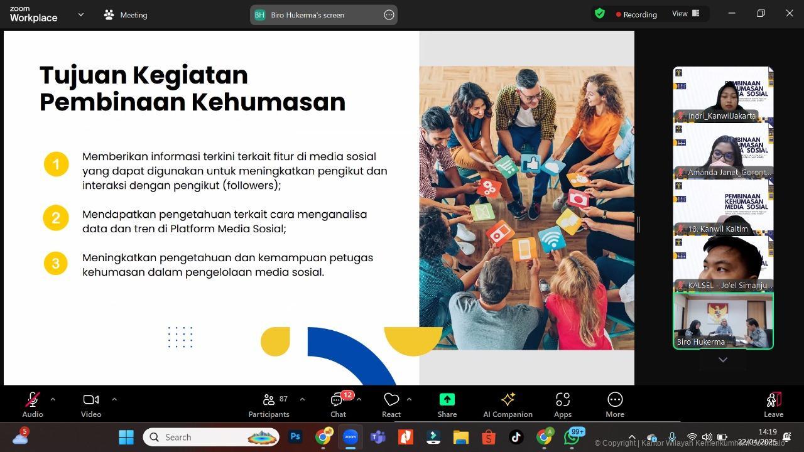The height and width of the screenshot is (452, 804).
Task: Expand video options arrow beside Video
Action: [x=114, y=399]
